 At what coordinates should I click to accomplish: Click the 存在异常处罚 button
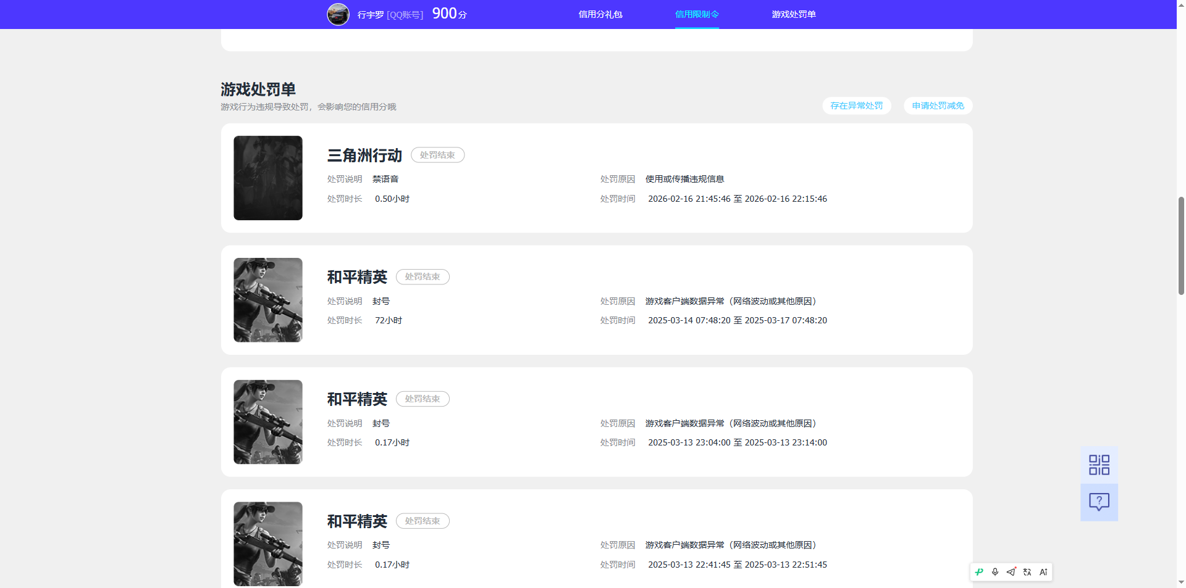click(x=857, y=106)
